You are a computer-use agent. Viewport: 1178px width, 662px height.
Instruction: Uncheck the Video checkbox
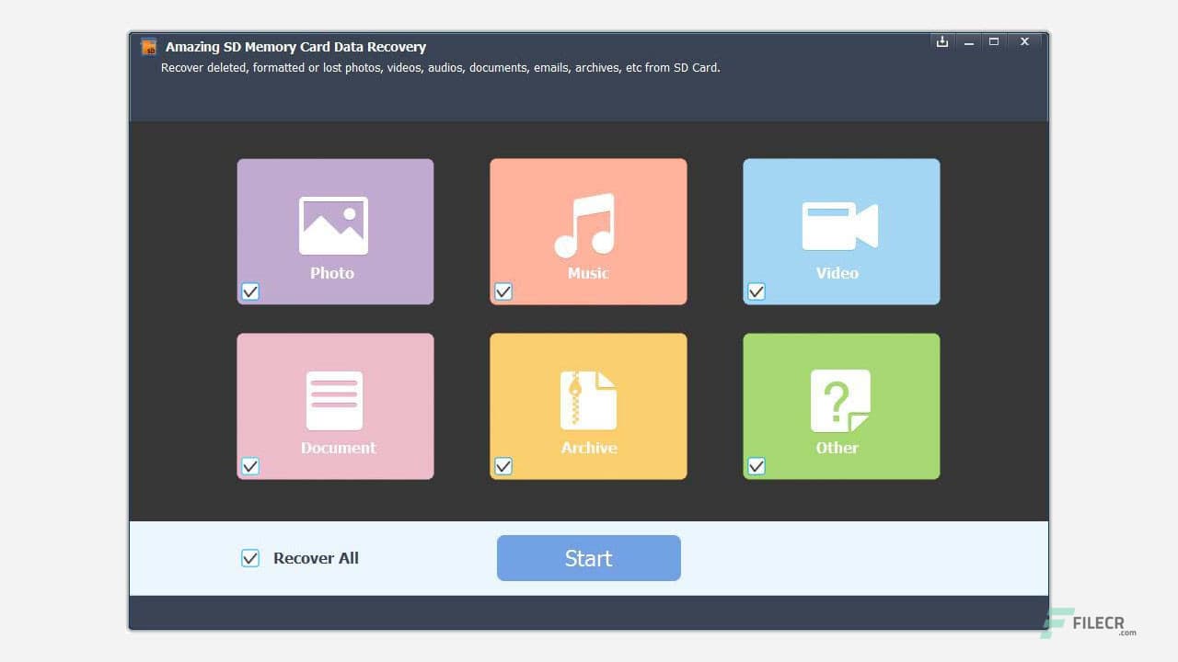tap(756, 291)
